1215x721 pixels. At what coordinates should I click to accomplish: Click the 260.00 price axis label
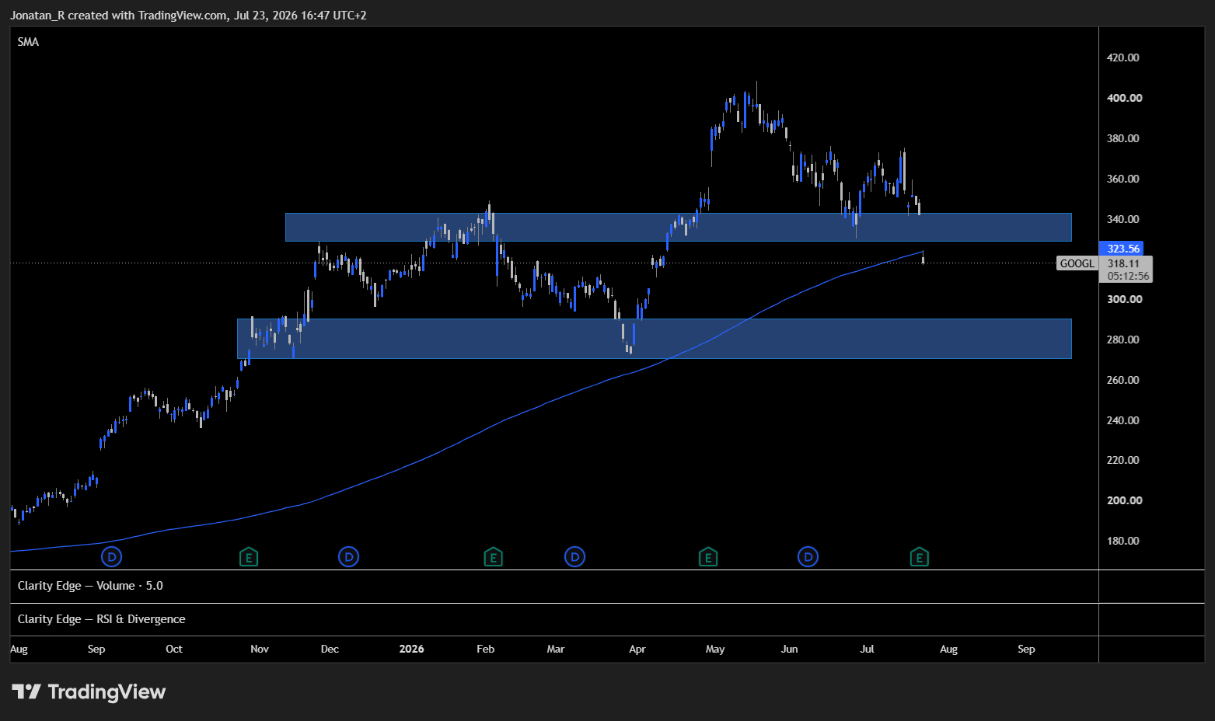click(x=1122, y=380)
